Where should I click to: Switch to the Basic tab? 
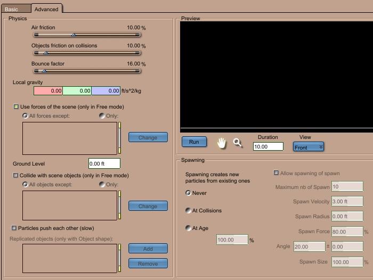point(15,9)
